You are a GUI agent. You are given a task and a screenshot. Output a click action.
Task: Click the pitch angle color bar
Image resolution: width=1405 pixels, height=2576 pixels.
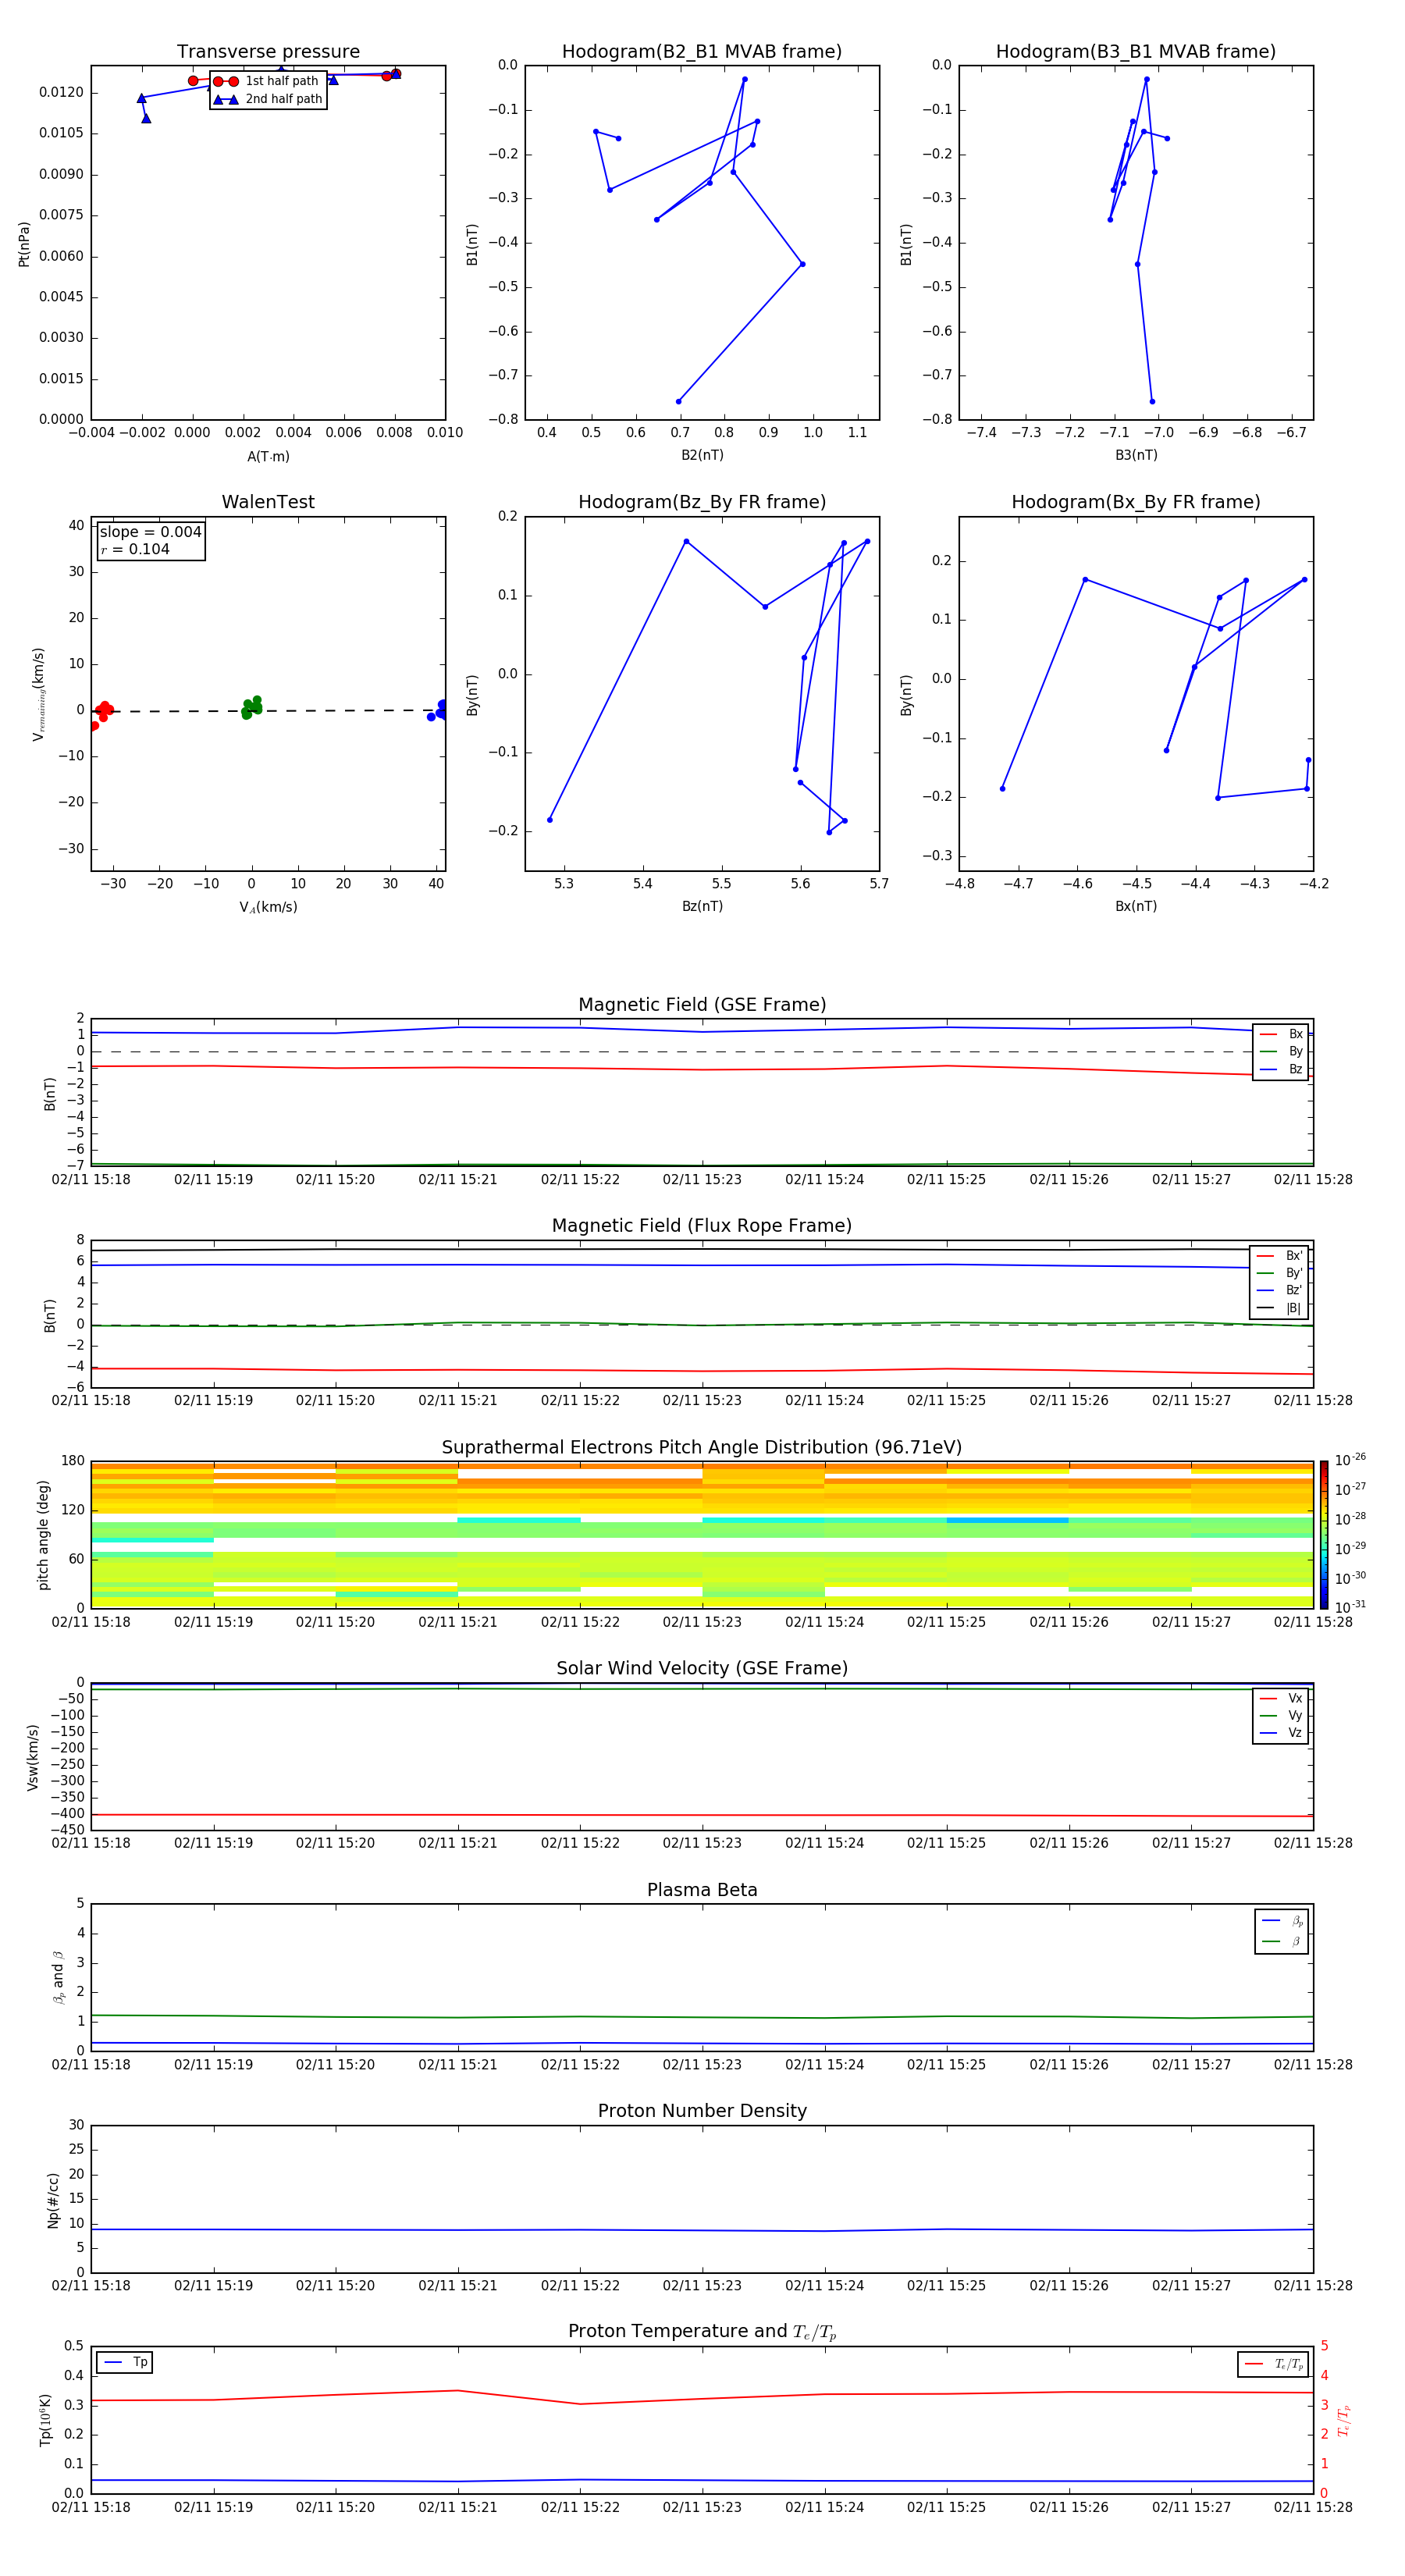pyautogui.click(x=1324, y=1535)
